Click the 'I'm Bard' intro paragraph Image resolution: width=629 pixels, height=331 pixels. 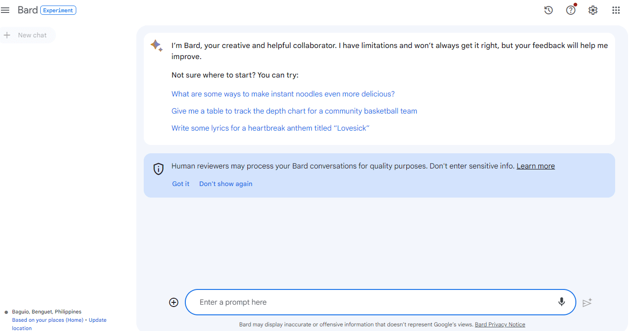[390, 51]
